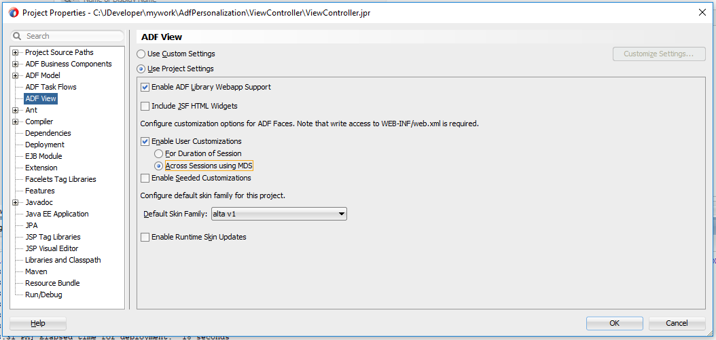Open the Default Skin Family dropdown
This screenshot has width=716, height=340.
pyautogui.click(x=279, y=214)
